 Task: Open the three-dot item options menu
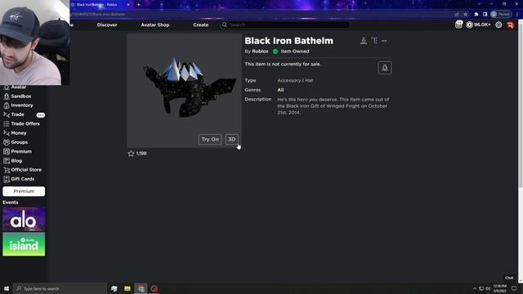click(384, 41)
